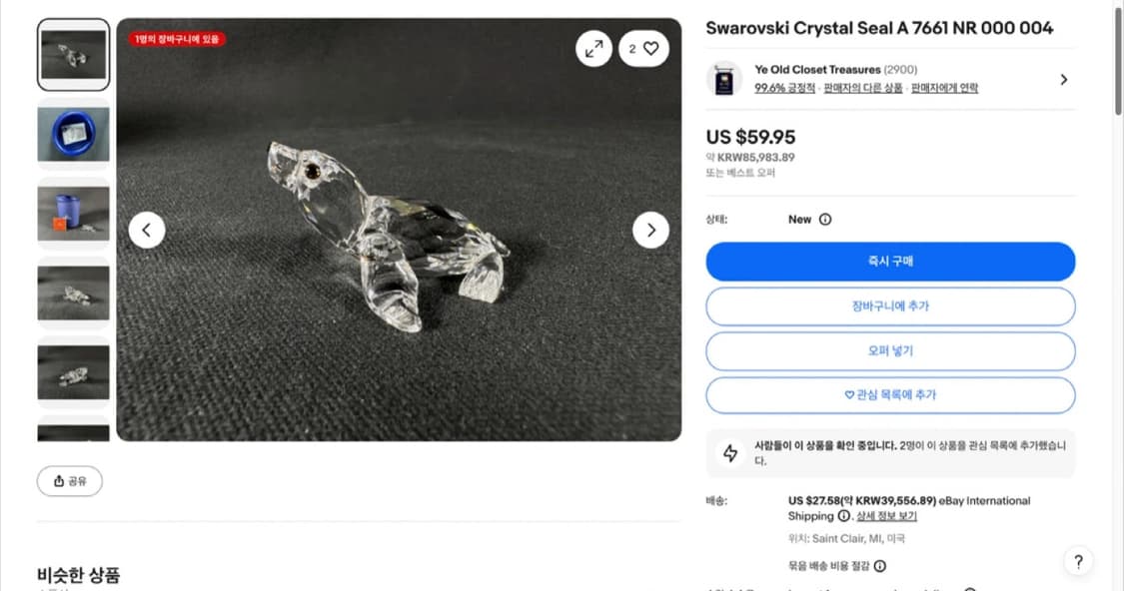The width and height of the screenshot is (1124, 591).
Task: Open the share options for this listing
Action: tap(69, 481)
